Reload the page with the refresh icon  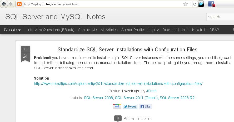(195, 4)
